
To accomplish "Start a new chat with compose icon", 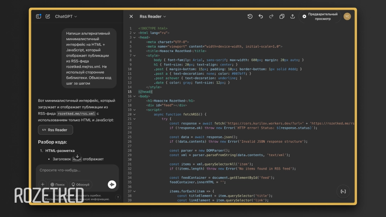I will coord(48,17).
